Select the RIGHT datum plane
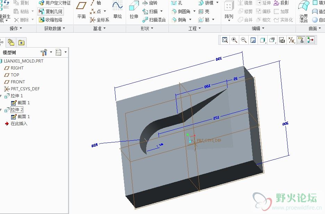 pyautogui.click(x=14, y=68)
